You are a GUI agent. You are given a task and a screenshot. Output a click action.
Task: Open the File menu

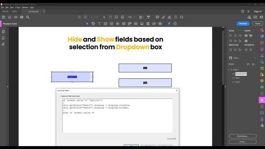pos(2,7)
